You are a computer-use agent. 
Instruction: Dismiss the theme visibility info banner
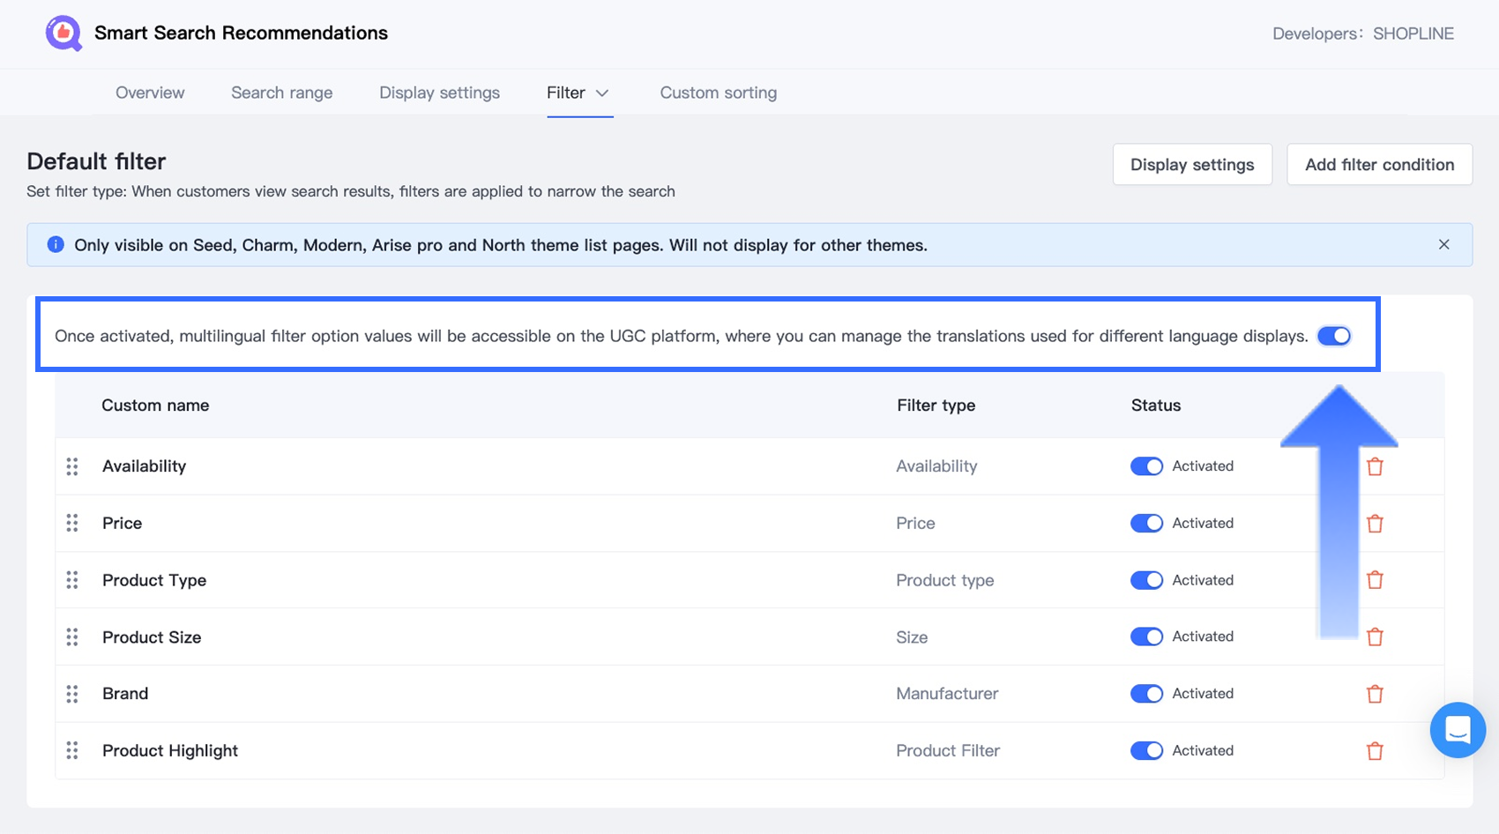tap(1443, 245)
